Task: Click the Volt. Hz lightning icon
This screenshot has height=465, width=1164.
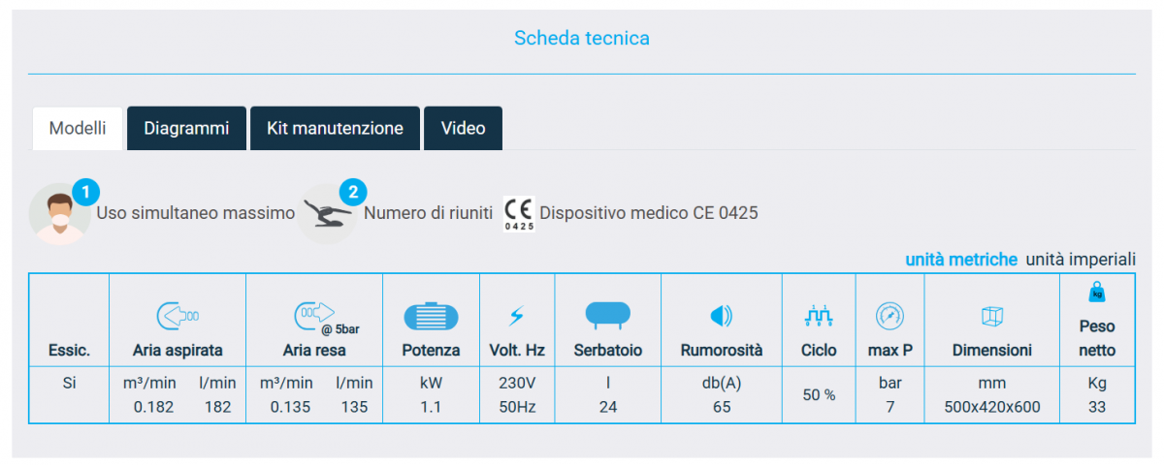Action: click(x=517, y=316)
